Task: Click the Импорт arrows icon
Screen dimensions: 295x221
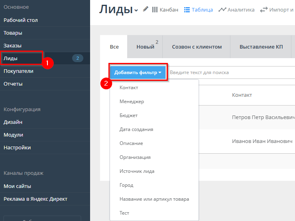Action: [x=264, y=10]
